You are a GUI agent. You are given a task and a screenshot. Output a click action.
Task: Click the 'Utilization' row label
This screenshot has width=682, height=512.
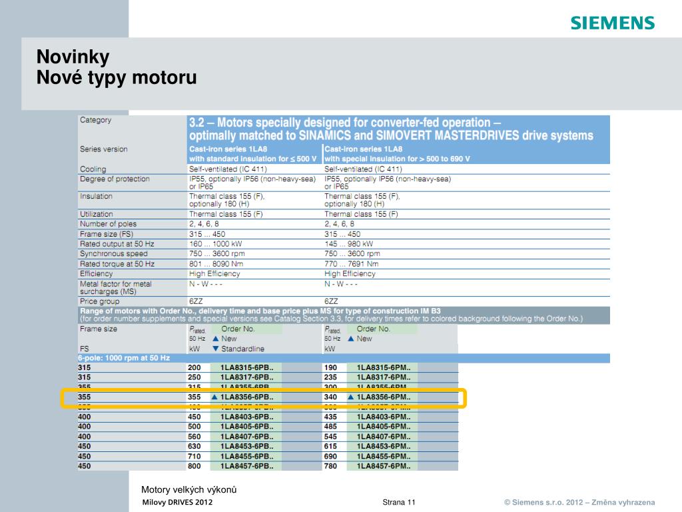point(96,214)
